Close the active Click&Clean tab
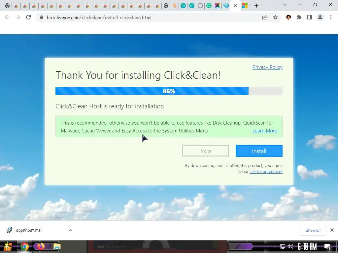Screen dimensions: 338x253 click(235, 6)
